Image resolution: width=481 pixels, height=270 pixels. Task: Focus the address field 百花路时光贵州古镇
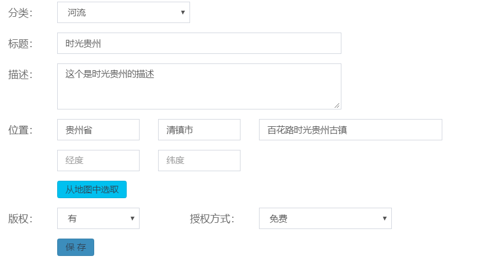pyautogui.click(x=350, y=130)
